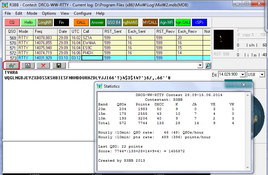Click the Call field in row 573
This screenshot has height=175, width=268.
coord(92,58)
